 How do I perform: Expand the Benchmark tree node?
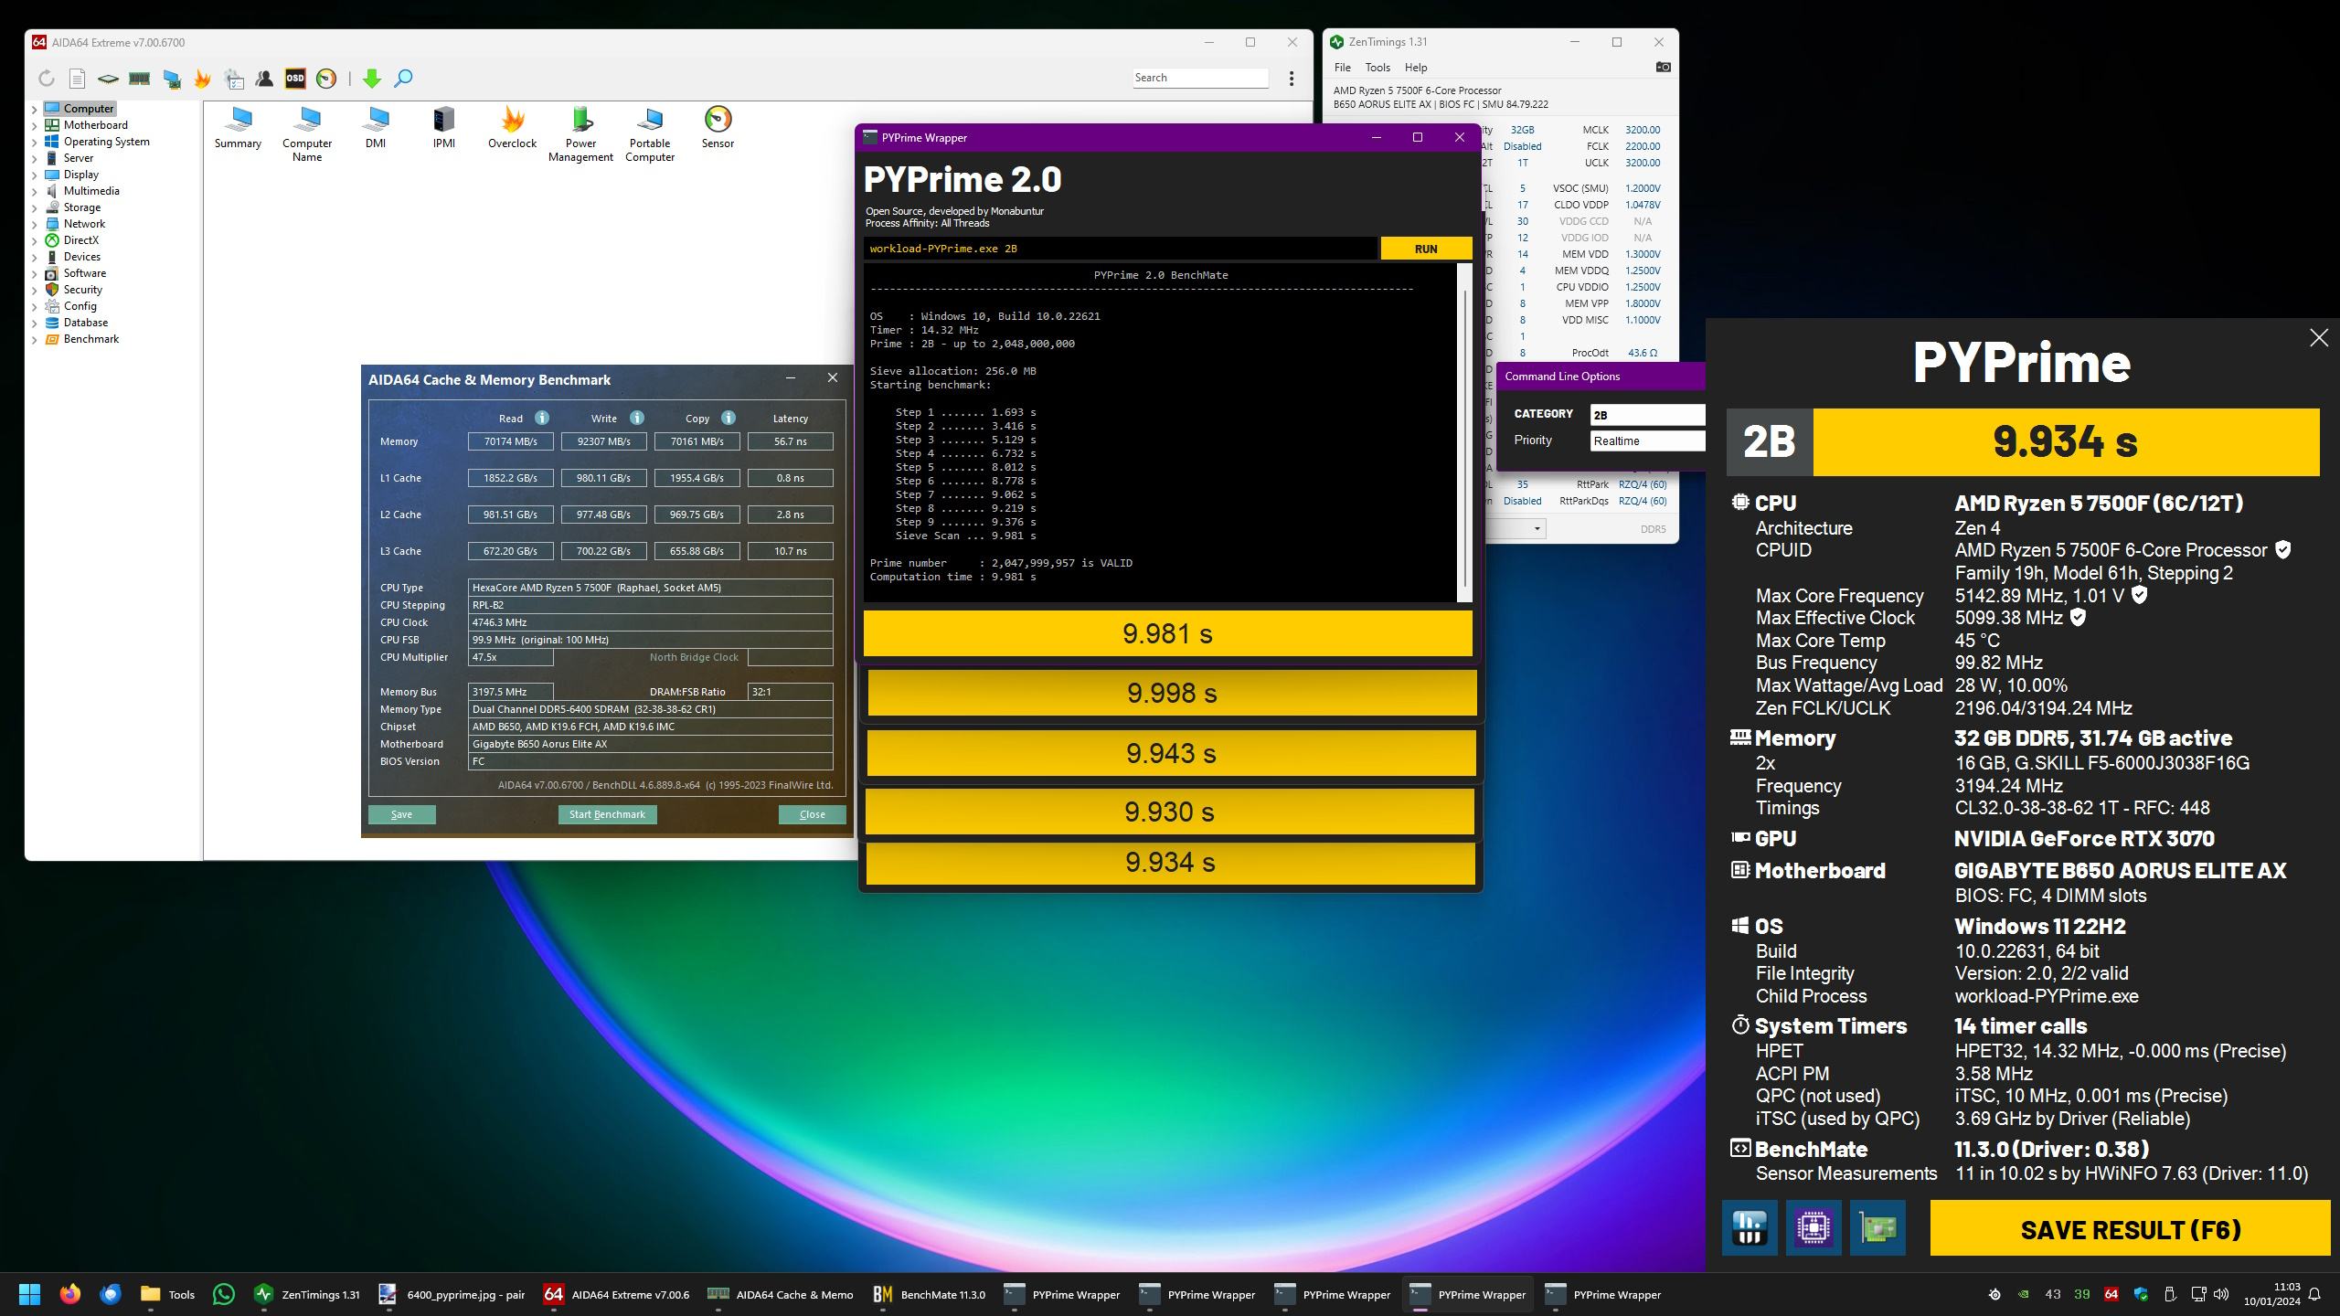35,339
